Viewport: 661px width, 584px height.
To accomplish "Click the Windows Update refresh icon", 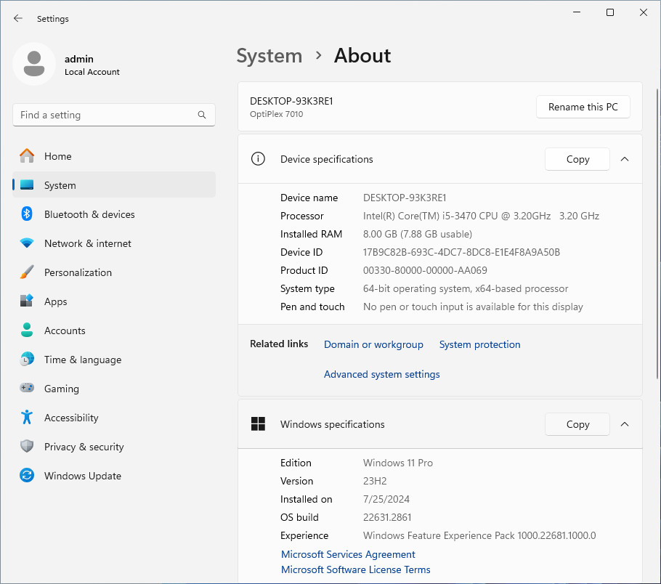I will point(27,476).
